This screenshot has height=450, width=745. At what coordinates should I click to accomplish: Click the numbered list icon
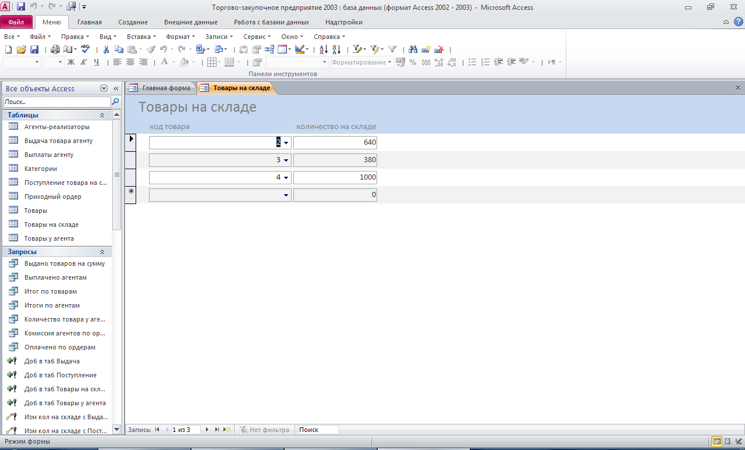(485, 62)
